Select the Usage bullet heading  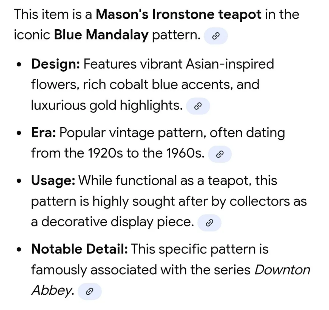52,181
